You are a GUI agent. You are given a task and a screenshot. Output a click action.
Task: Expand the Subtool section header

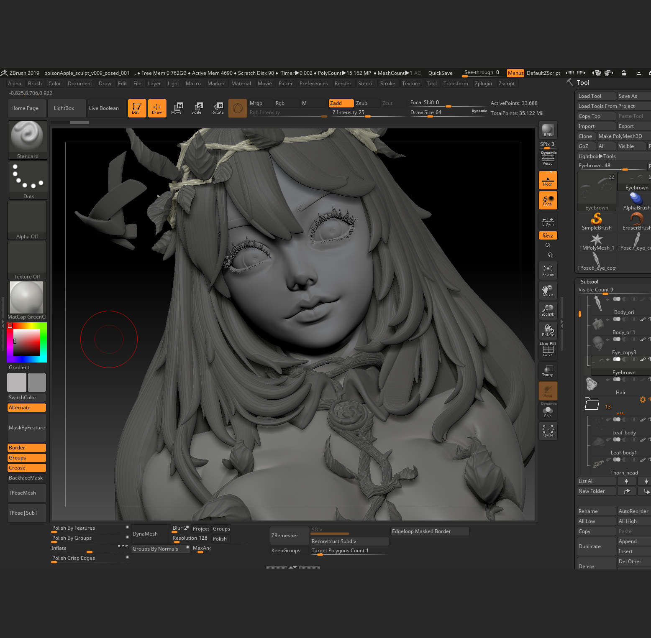pyautogui.click(x=589, y=282)
